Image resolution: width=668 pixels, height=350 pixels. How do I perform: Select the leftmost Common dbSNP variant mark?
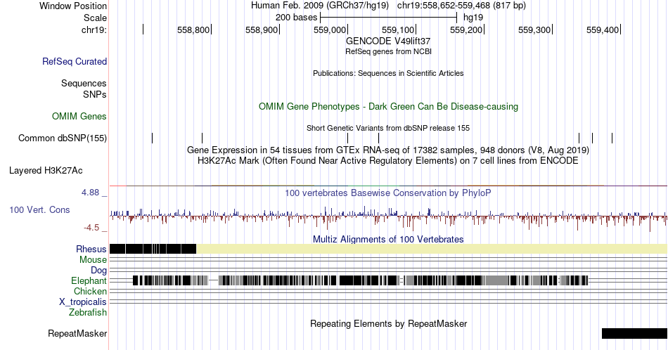[x=152, y=138]
